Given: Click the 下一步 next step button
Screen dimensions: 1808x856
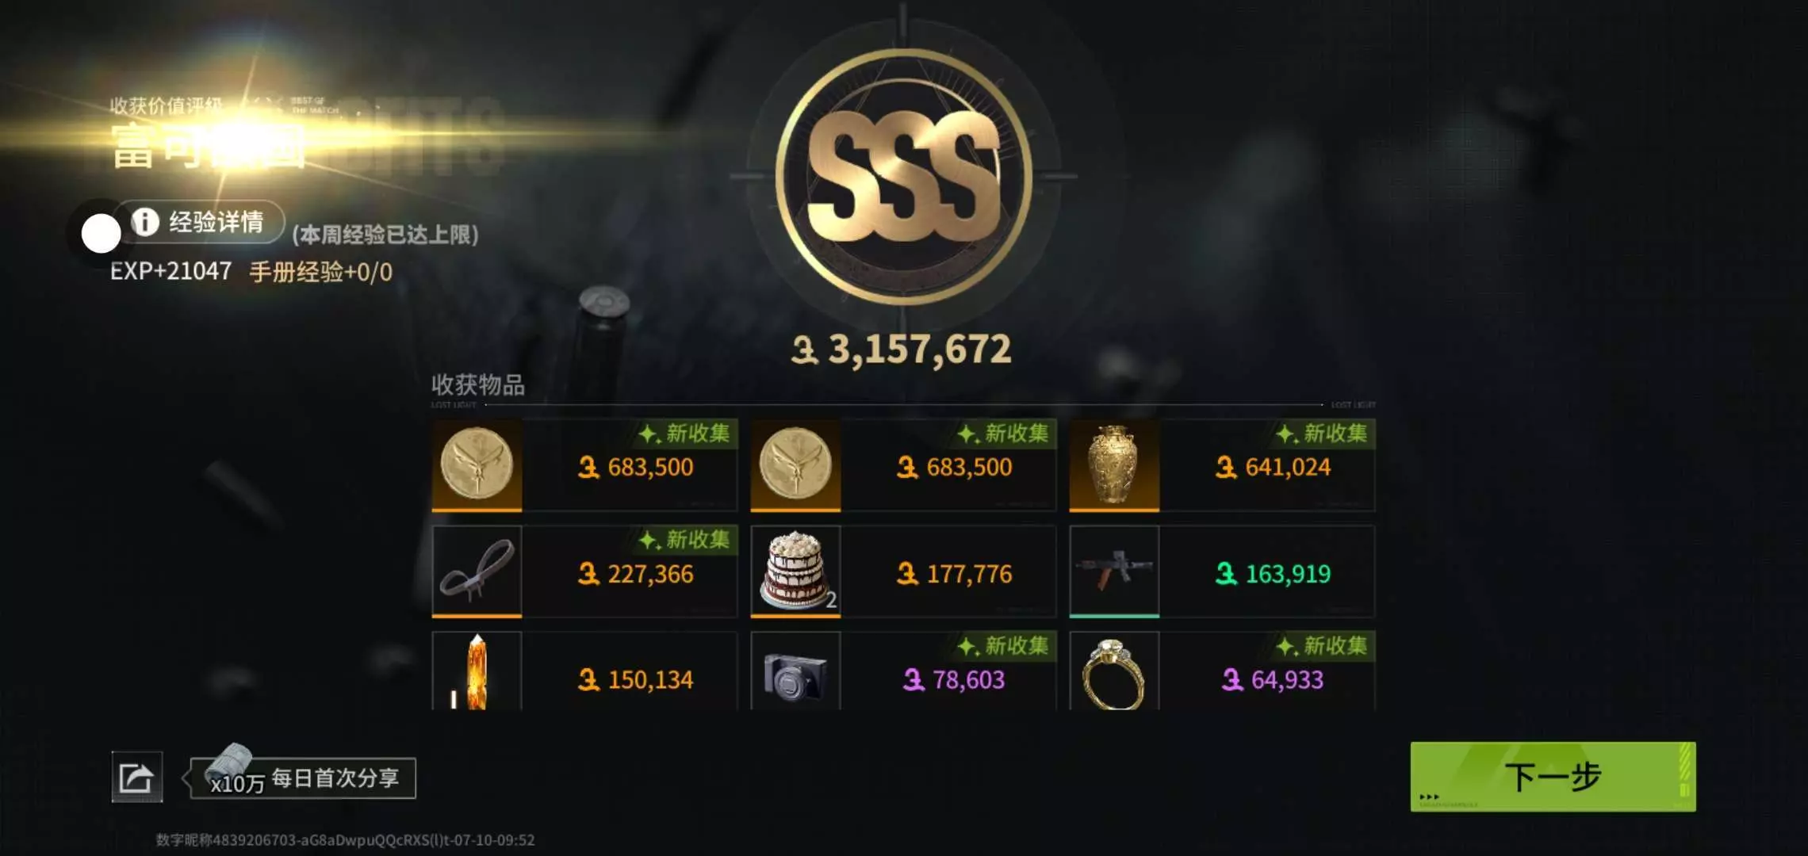Looking at the screenshot, I should click(1553, 777).
